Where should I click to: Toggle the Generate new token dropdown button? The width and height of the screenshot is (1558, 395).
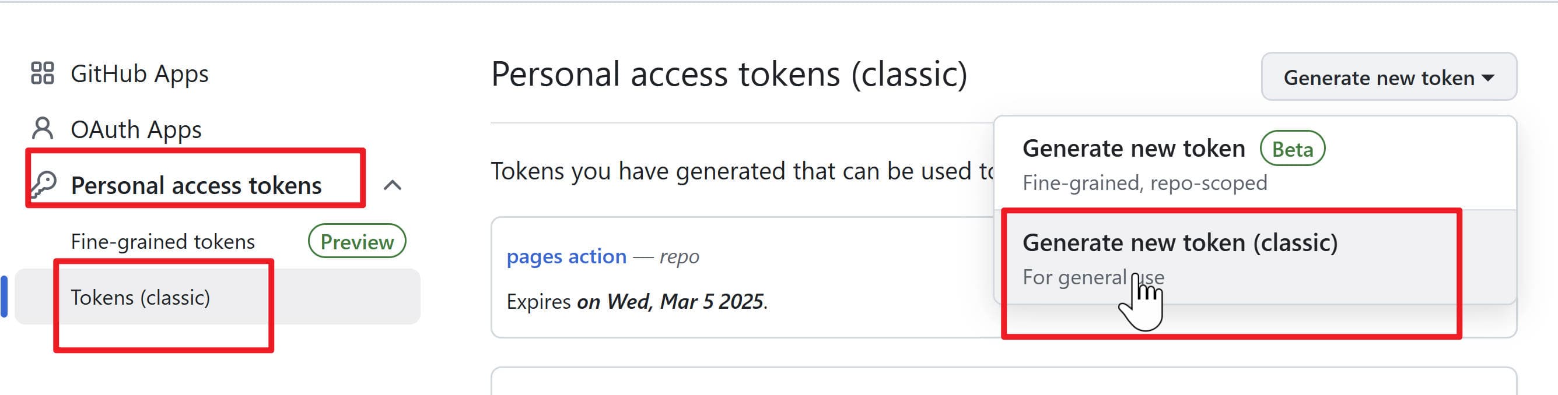pyautogui.click(x=1388, y=77)
